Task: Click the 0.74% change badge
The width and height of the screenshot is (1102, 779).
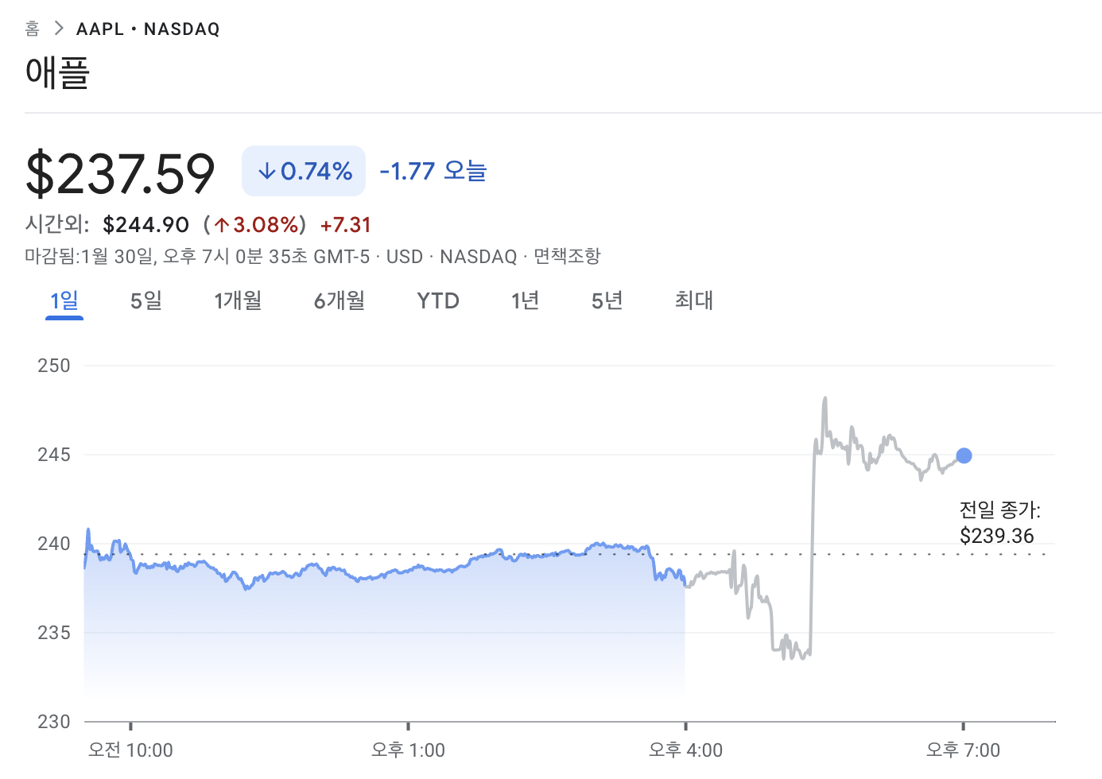Action: pyautogui.click(x=304, y=171)
